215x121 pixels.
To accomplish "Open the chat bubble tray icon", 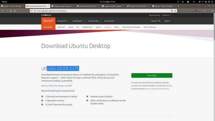I will (188, 2).
